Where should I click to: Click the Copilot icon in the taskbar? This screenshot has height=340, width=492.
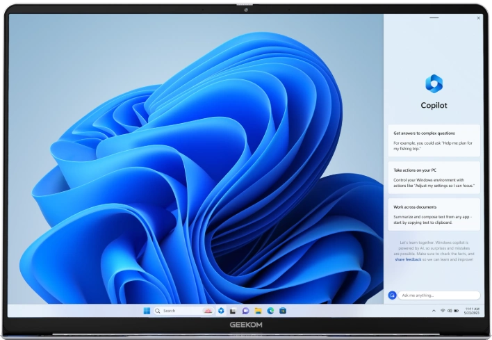tap(221, 311)
